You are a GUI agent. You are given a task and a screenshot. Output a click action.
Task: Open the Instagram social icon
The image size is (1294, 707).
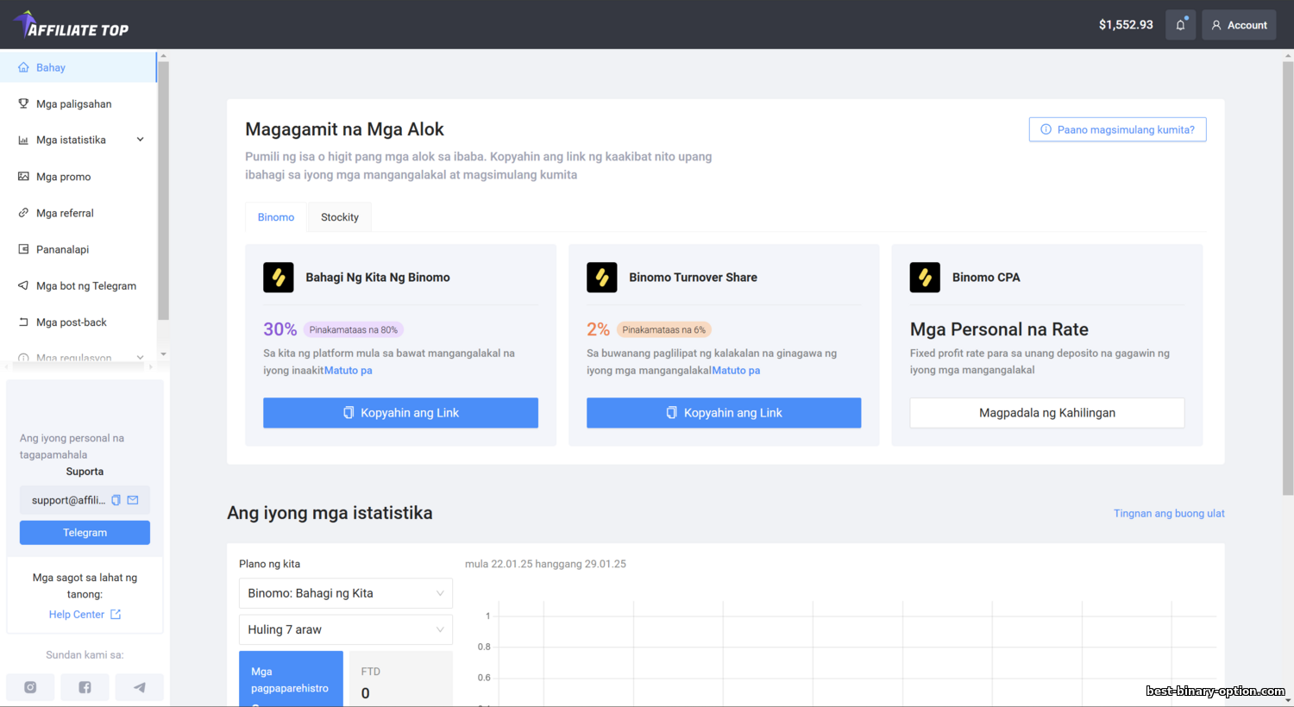coord(30,687)
